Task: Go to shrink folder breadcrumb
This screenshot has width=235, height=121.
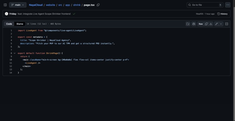Action: (77, 5)
